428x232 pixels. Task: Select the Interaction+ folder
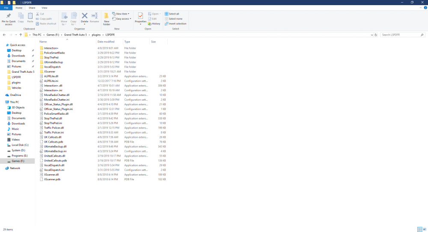(51, 48)
